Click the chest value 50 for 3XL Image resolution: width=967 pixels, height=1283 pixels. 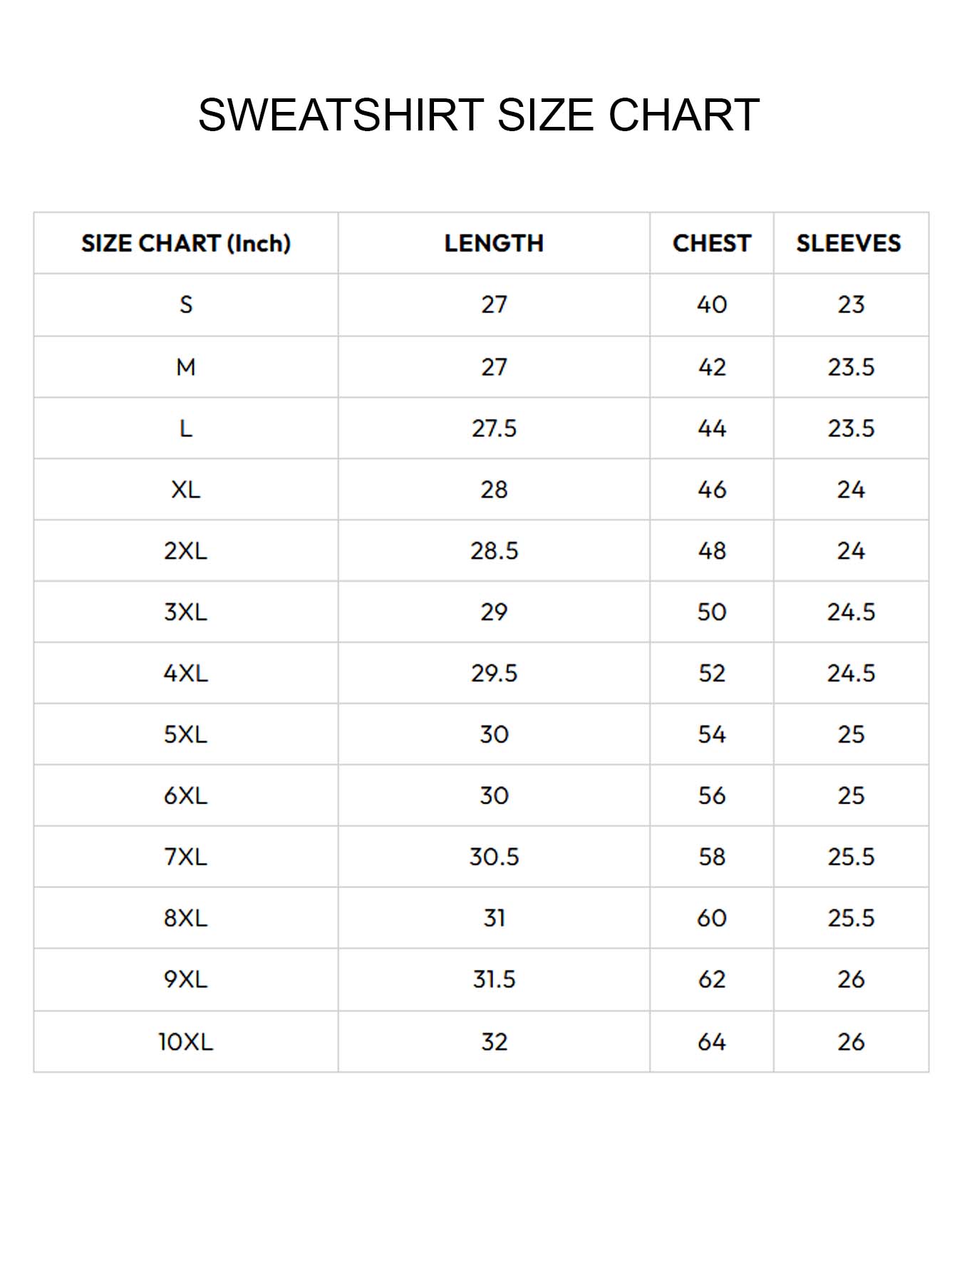pos(711,612)
